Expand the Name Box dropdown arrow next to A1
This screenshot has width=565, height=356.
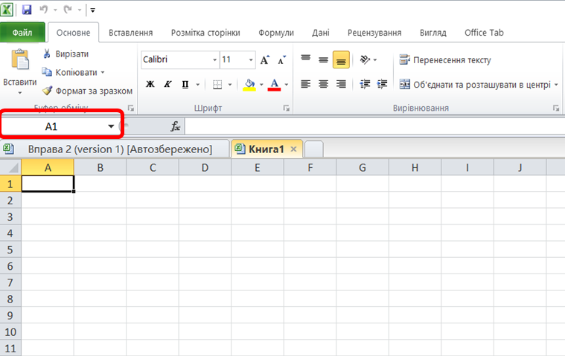click(111, 126)
